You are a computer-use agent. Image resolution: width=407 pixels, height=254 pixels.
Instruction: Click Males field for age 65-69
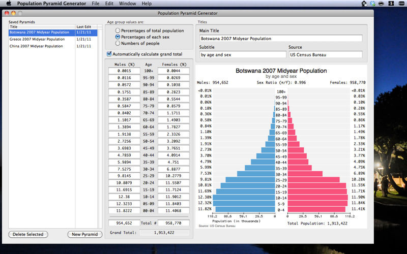[x=124, y=120]
